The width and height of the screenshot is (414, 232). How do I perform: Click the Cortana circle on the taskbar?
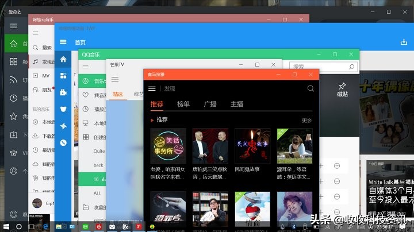[x=19, y=226]
